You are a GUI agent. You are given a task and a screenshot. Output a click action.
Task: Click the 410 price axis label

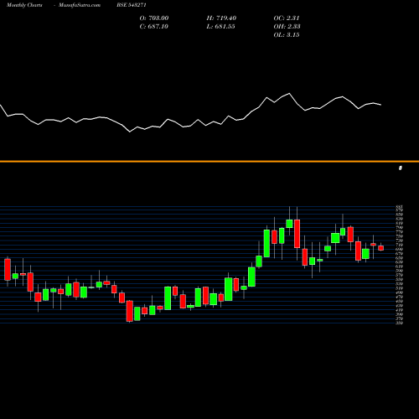pos(400,310)
